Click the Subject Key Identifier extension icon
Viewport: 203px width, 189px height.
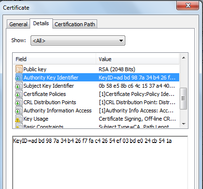(x=19, y=85)
